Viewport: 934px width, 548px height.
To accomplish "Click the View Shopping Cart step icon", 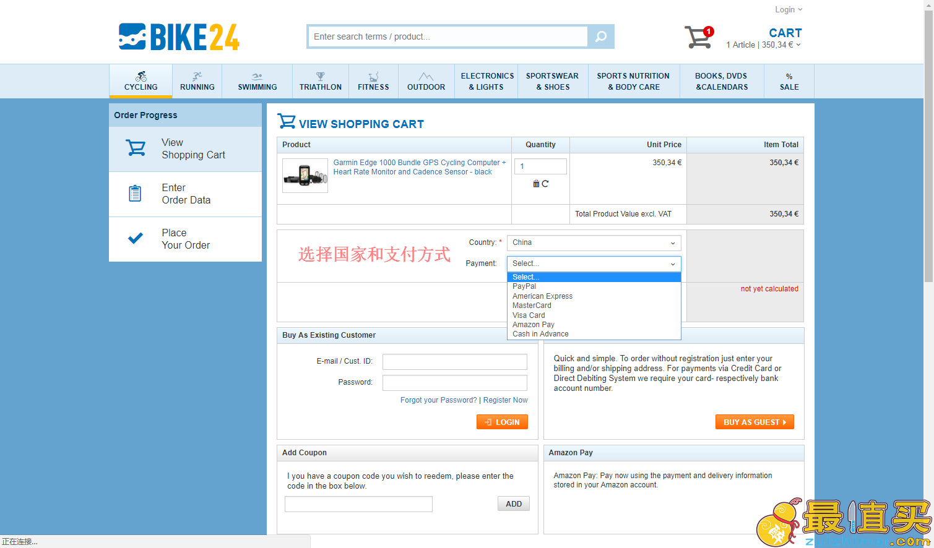I will tap(136, 148).
